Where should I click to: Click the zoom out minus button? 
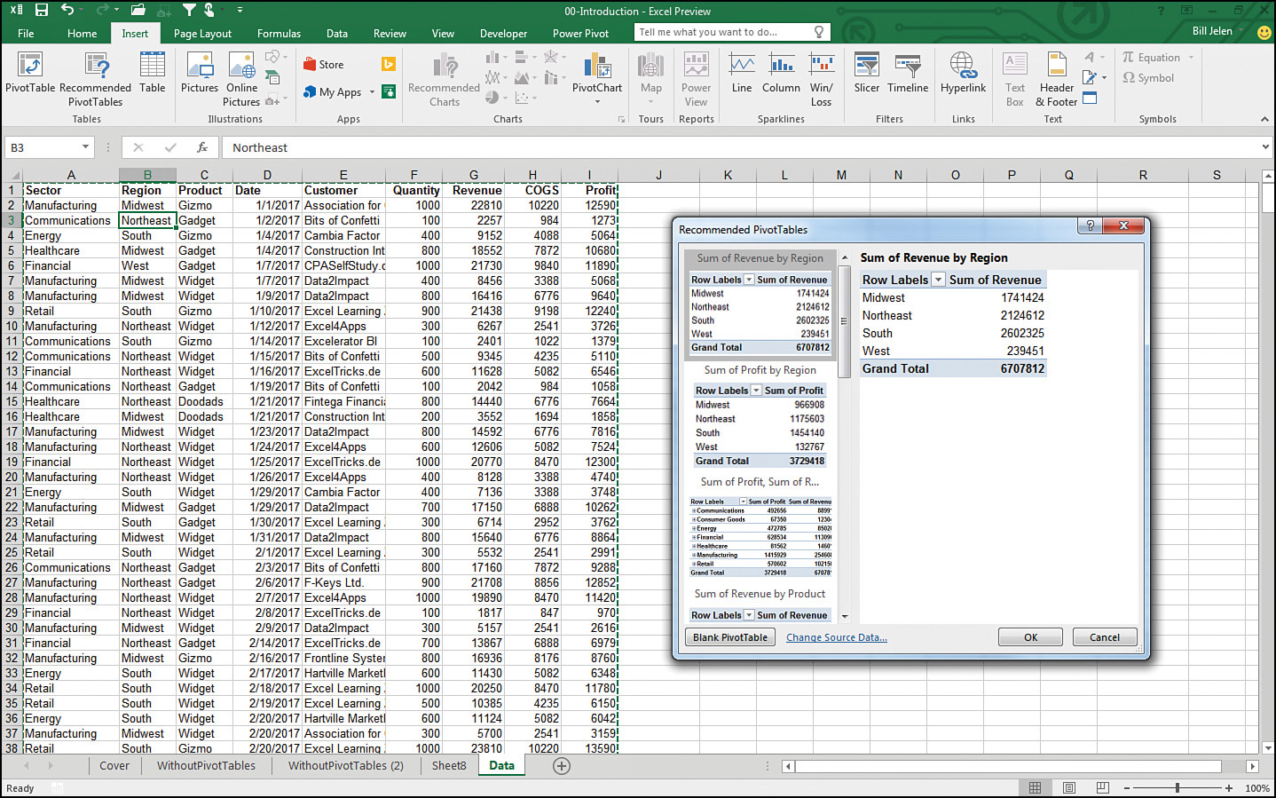[x=1127, y=787]
